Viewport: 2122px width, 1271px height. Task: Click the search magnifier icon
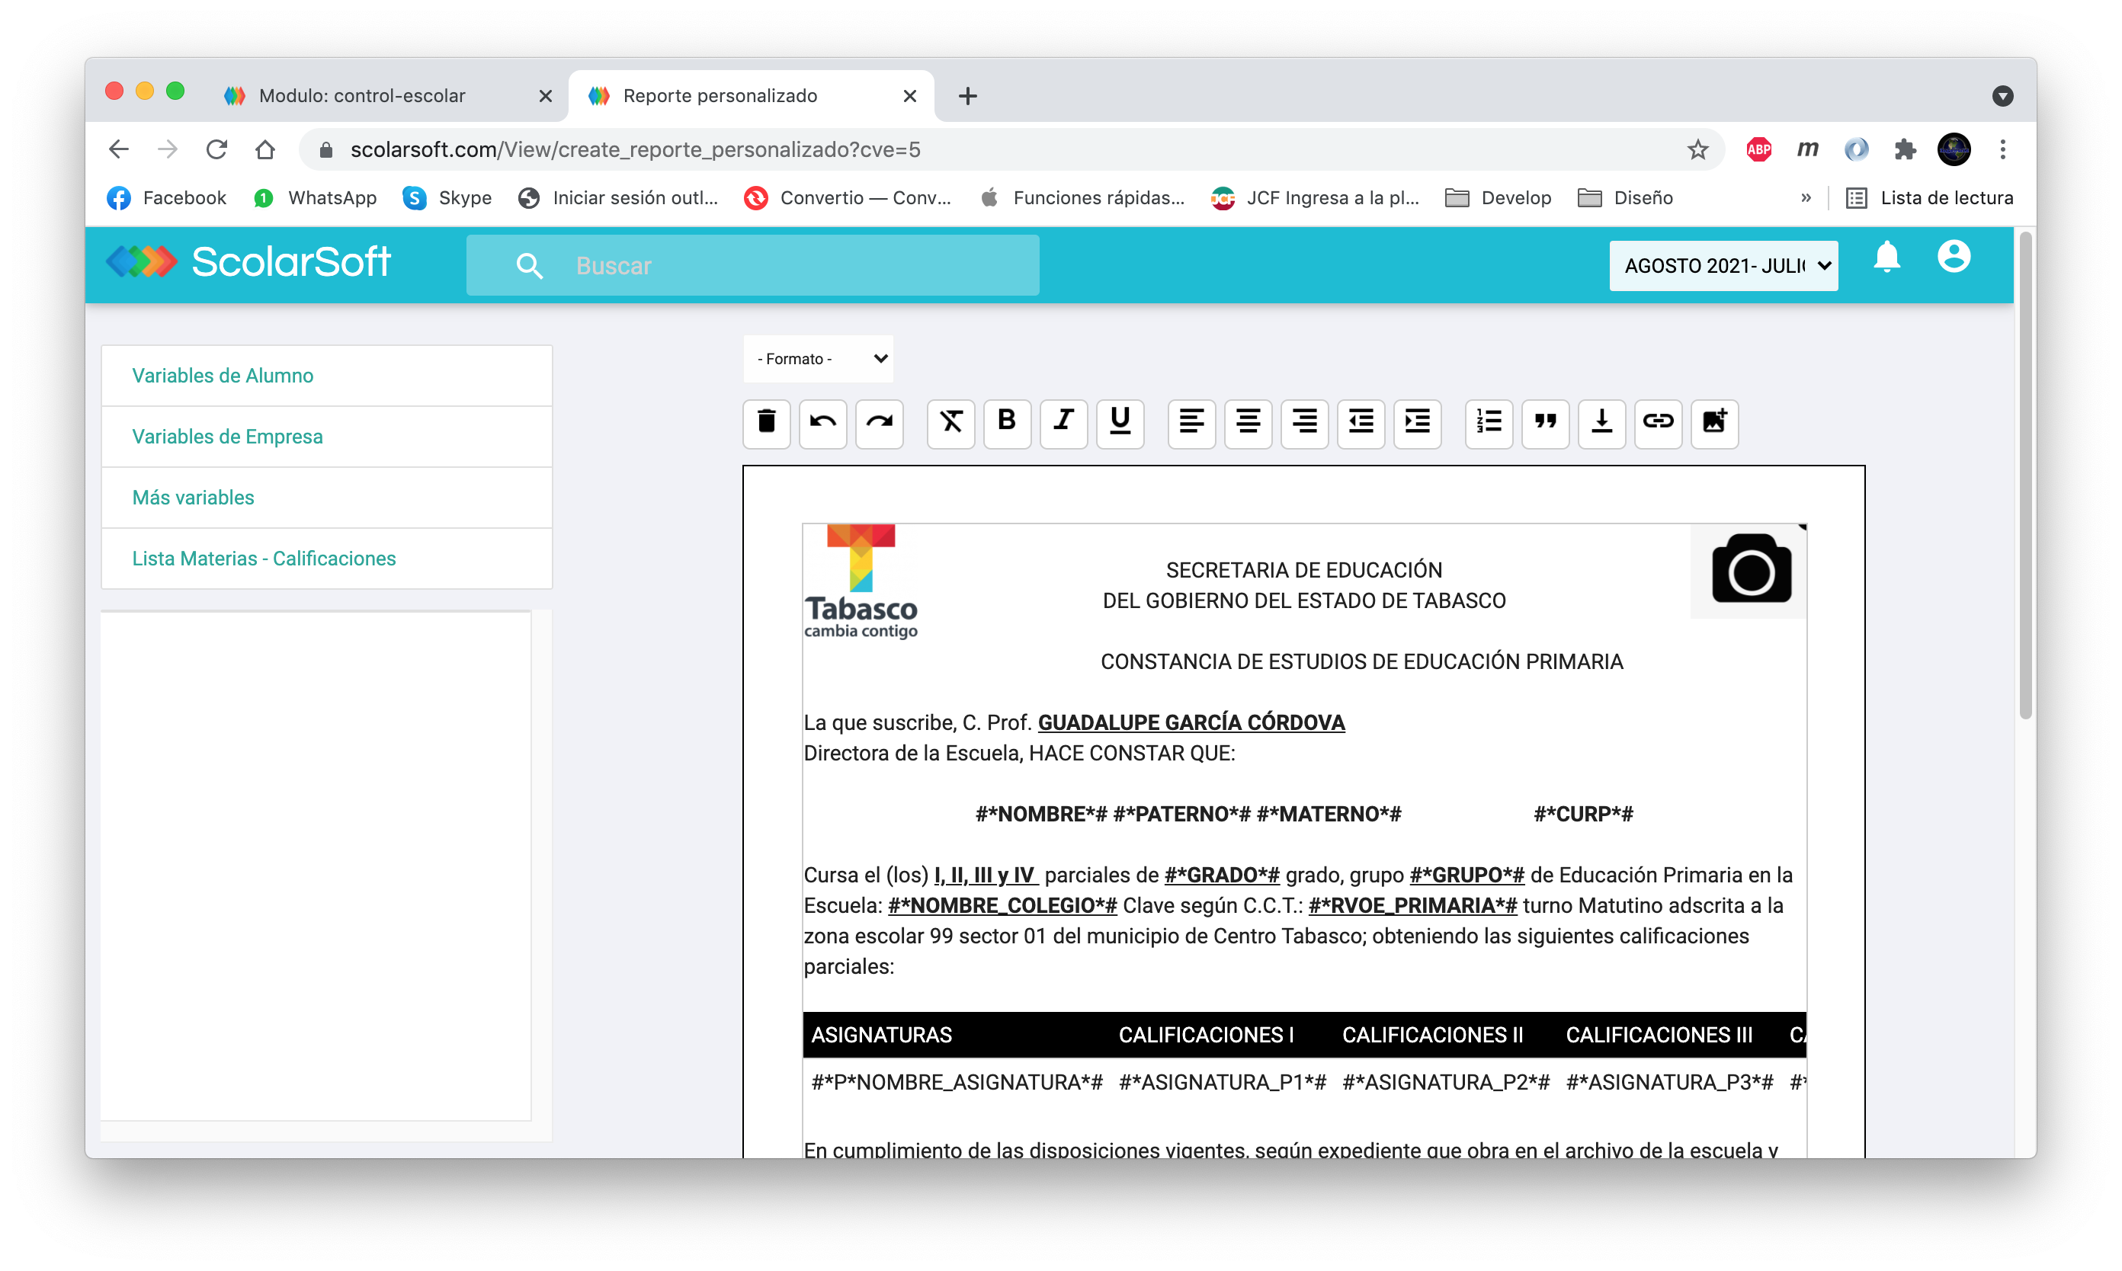(x=530, y=267)
